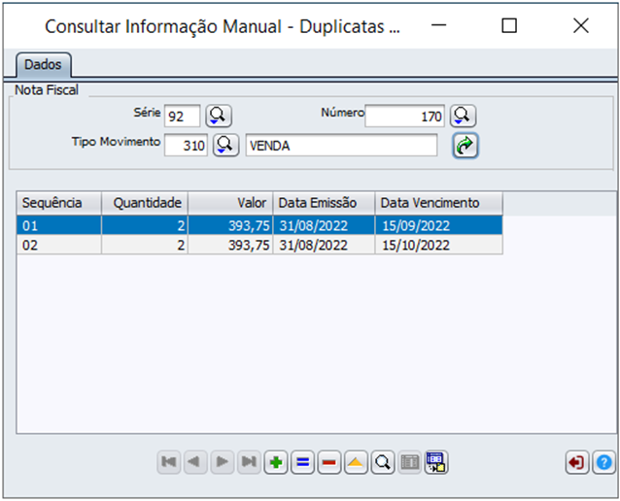Open the lookup next to Série field
The height and width of the screenshot is (501, 620).
tap(218, 117)
